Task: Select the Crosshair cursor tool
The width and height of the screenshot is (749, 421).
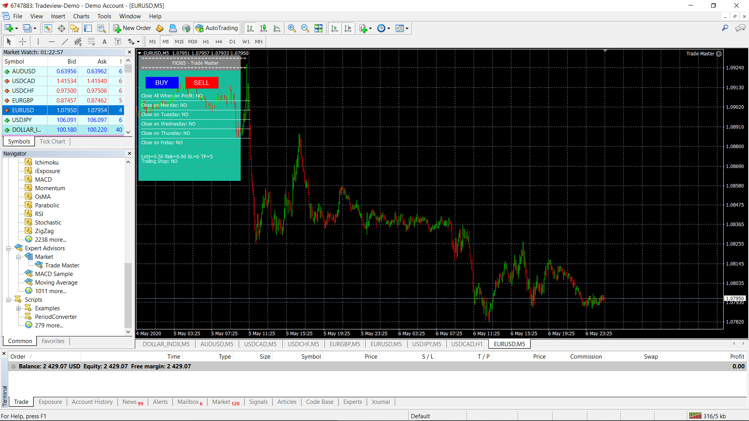Action: tap(23, 42)
